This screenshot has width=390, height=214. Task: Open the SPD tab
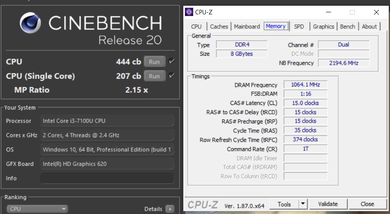(x=299, y=27)
